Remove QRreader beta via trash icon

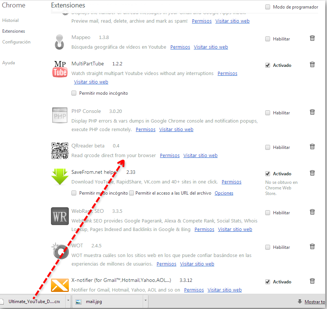(x=312, y=147)
